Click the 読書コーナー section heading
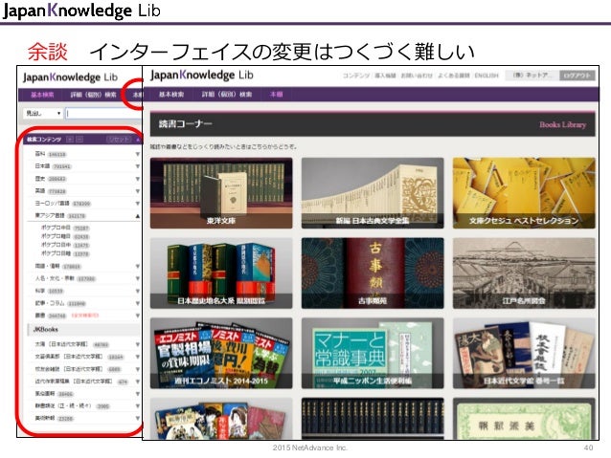Screen dimensions: 611x458 [186, 123]
